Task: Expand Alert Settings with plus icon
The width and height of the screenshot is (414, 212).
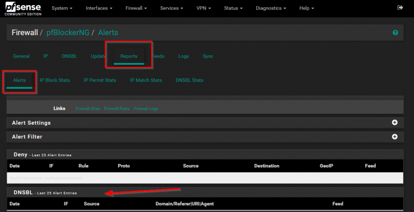Action: click(x=395, y=123)
